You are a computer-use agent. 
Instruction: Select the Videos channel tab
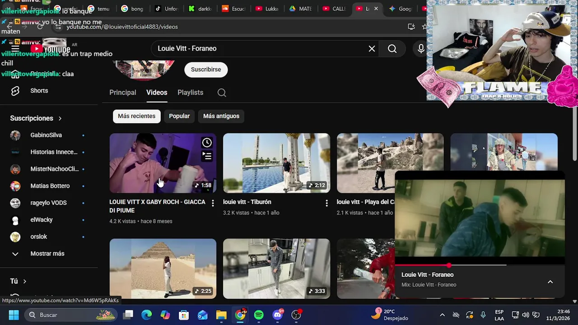pos(157,93)
